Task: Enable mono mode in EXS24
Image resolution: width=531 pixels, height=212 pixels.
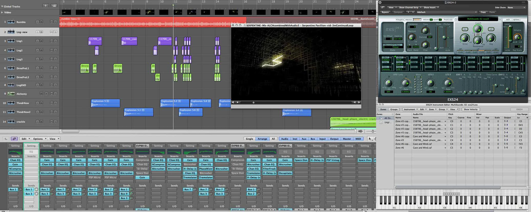Action: 409,19
